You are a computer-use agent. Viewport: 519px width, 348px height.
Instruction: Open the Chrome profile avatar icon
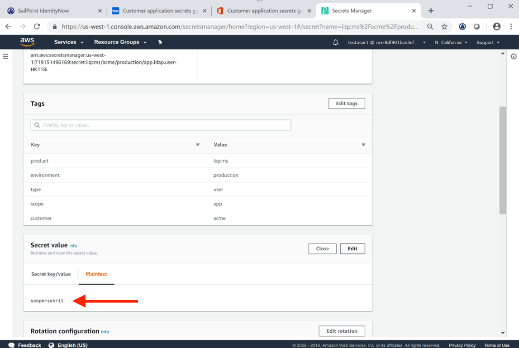(x=496, y=26)
